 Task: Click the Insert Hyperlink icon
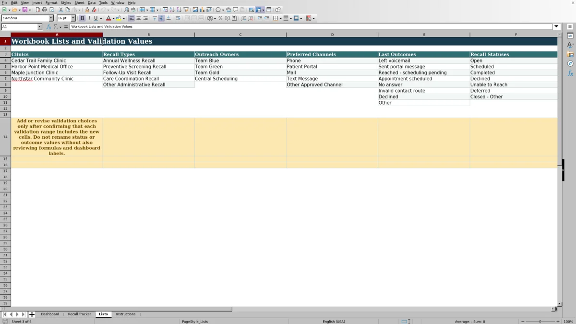[x=228, y=10]
